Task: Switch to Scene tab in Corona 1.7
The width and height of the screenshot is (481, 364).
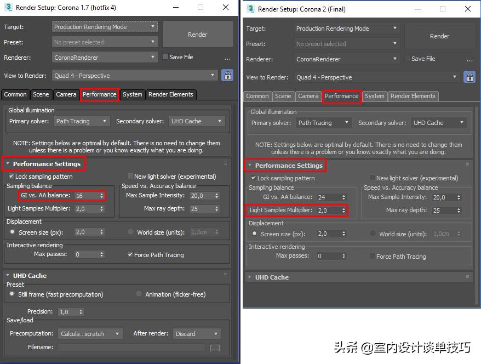Action: [x=41, y=94]
